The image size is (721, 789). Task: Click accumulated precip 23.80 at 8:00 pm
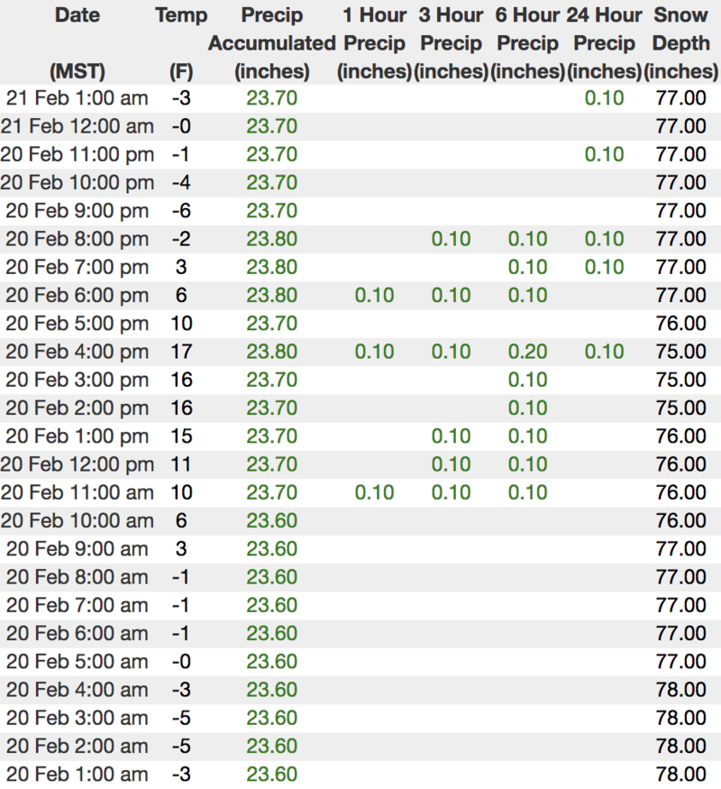coord(271,239)
